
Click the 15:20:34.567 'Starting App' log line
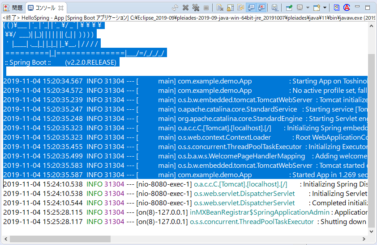click(x=185, y=81)
